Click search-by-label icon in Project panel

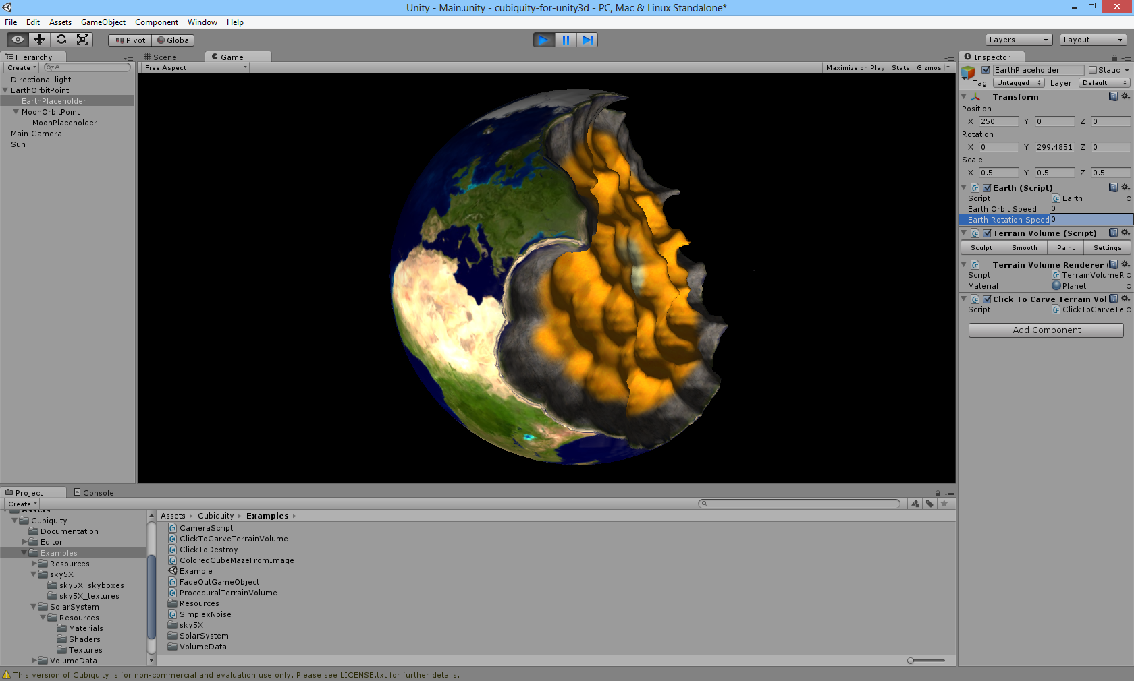[929, 504]
